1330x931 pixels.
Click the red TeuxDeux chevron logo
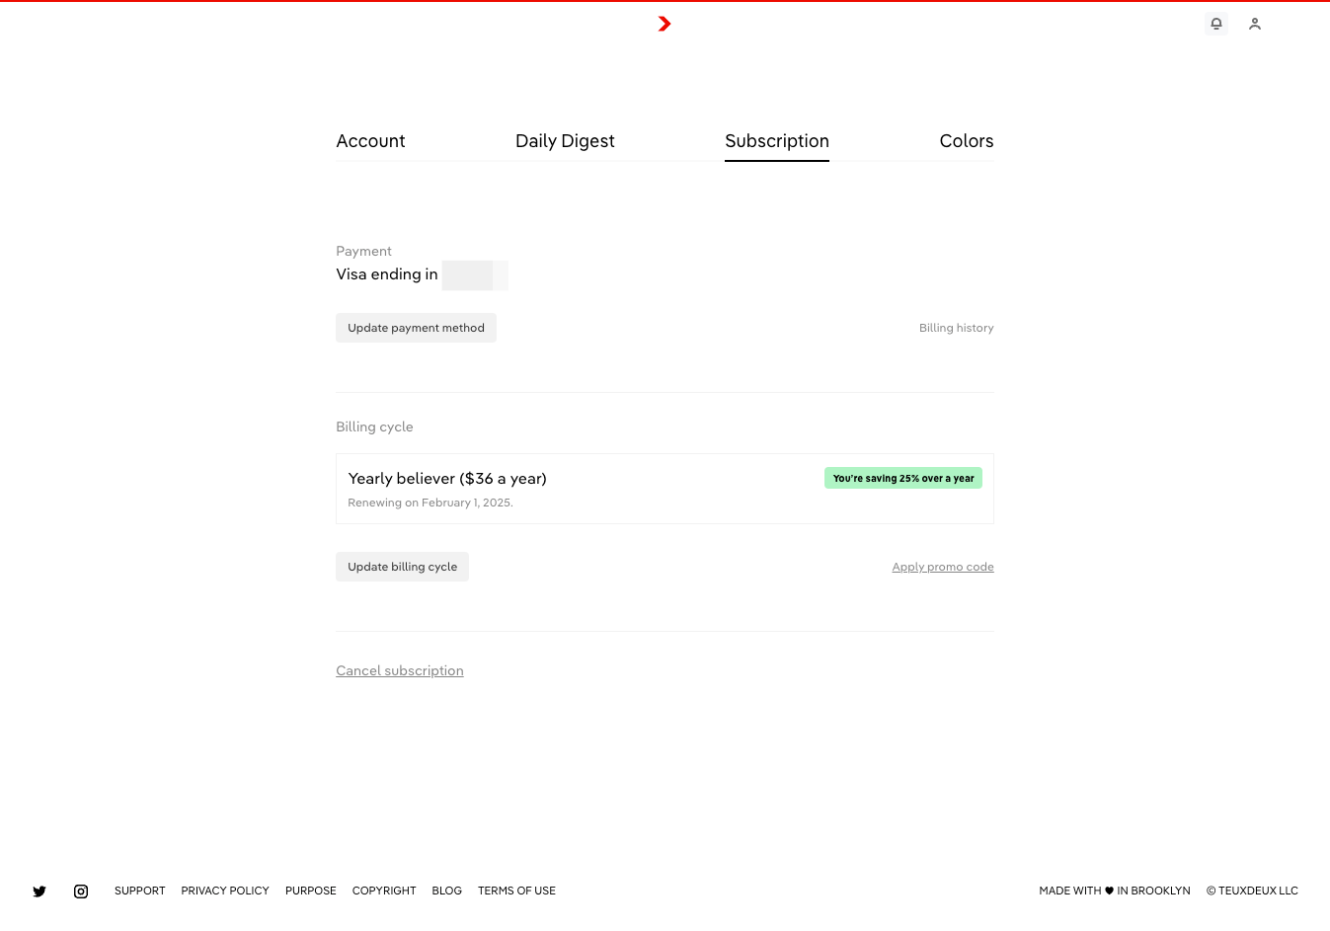665,24
